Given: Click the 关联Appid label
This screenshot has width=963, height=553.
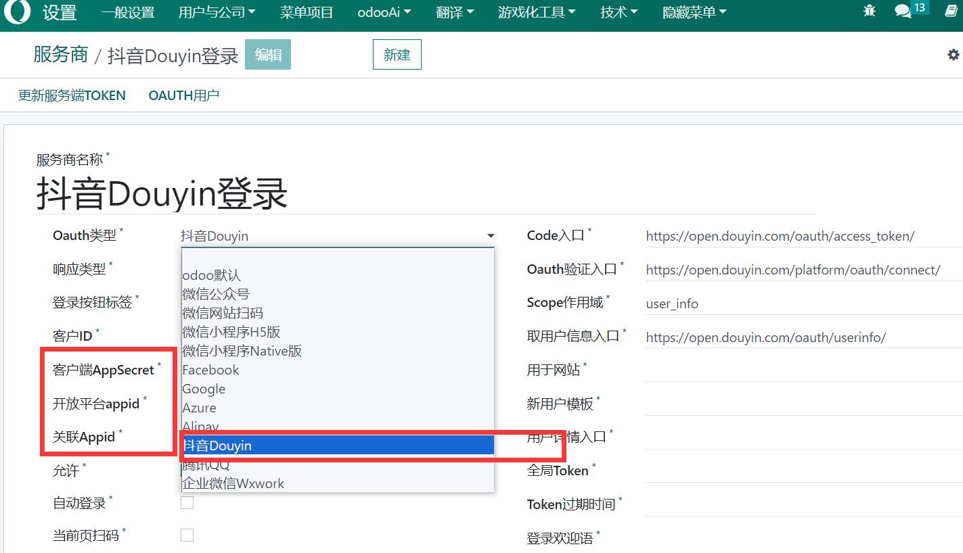Looking at the screenshot, I should tap(84, 437).
